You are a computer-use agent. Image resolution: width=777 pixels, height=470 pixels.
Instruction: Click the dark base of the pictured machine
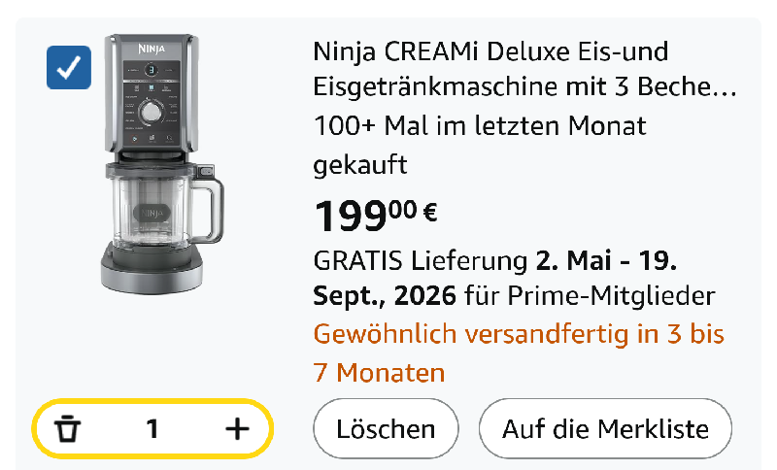click(x=152, y=267)
